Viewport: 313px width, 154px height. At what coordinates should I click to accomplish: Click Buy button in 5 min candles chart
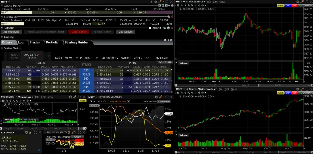click(288, 5)
